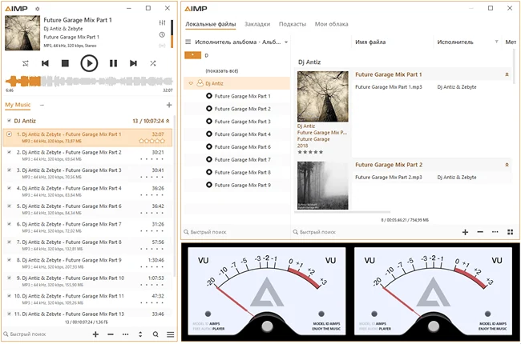
Task: Select playlist track 10 Future Garage Mix Part 11
Action: pos(87,299)
